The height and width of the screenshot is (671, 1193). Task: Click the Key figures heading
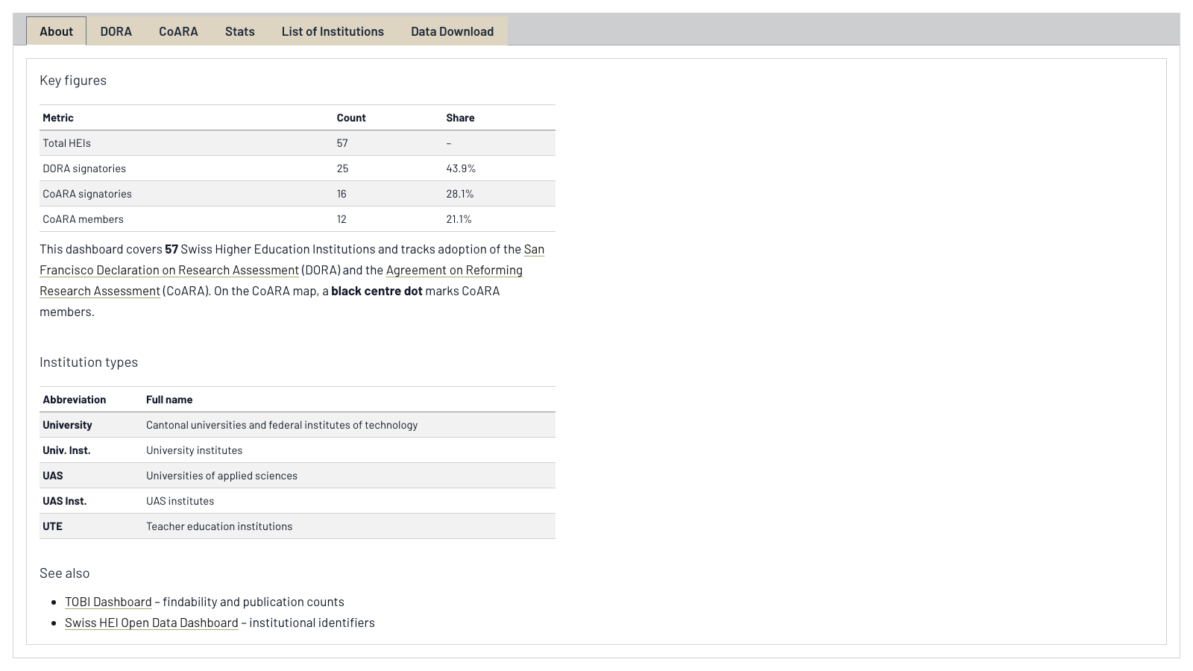(73, 81)
